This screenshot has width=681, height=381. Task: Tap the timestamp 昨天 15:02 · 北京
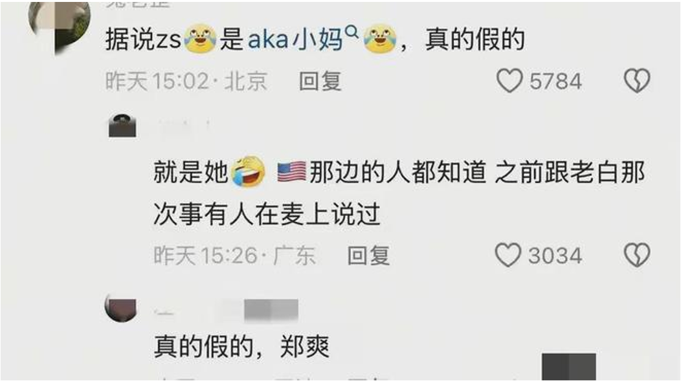[186, 81]
